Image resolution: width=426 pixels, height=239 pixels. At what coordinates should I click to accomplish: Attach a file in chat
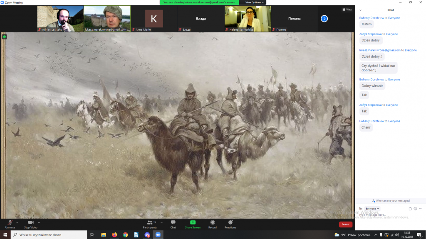coord(410,209)
